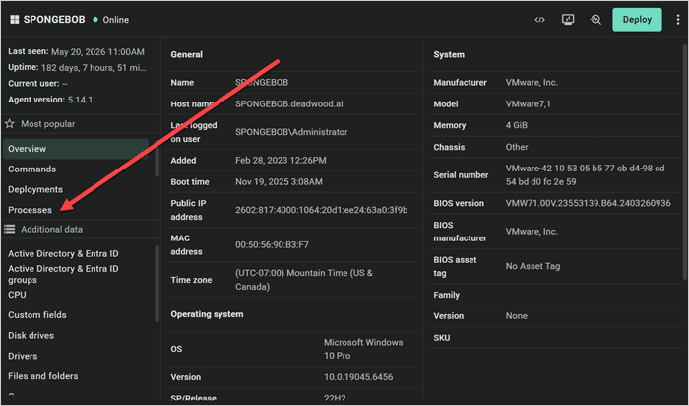Click the Last seen May 20, 2026 value

pyautogui.click(x=97, y=52)
